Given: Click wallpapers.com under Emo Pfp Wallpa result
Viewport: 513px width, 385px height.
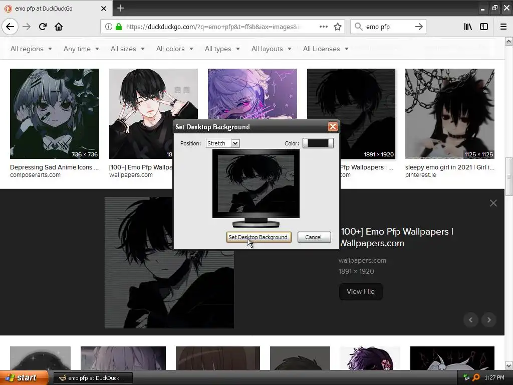Looking at the screenshot, I should (131, 175).
